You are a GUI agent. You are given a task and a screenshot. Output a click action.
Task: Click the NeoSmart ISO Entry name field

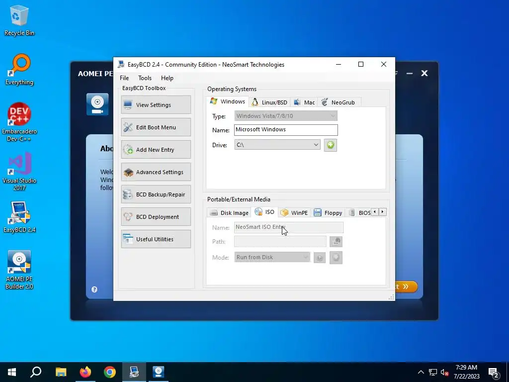pos(289,227)
